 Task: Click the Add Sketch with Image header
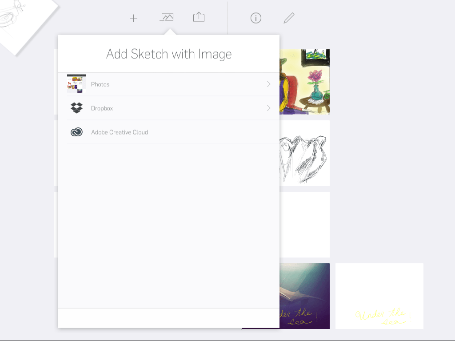coord(169,54)
